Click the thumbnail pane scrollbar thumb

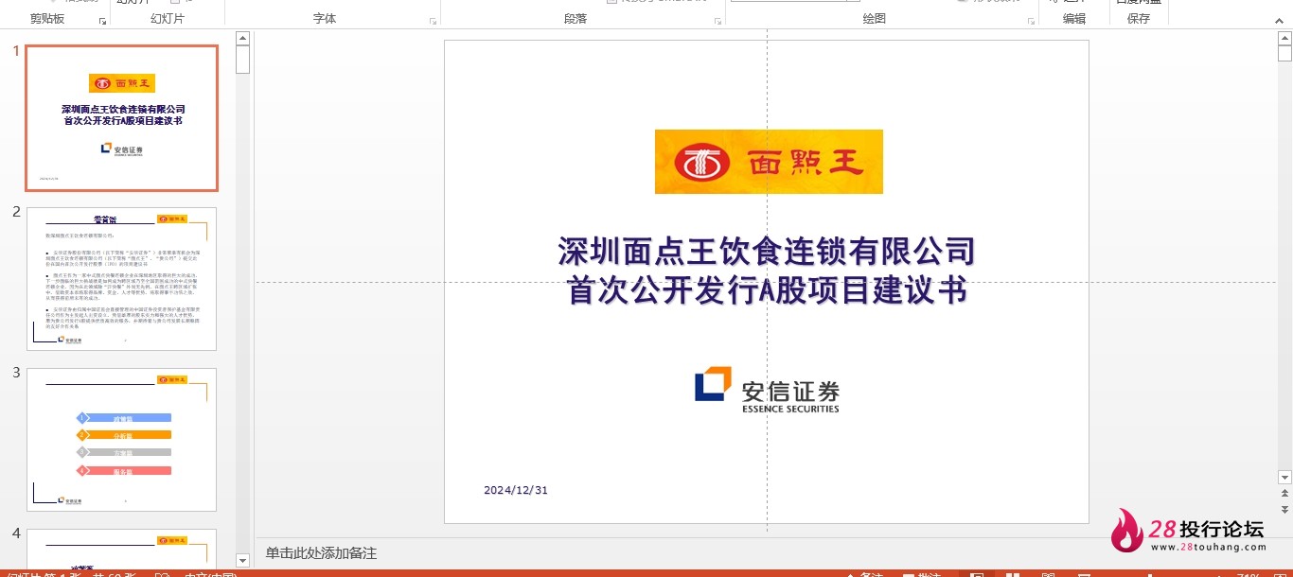coord(242,60)
